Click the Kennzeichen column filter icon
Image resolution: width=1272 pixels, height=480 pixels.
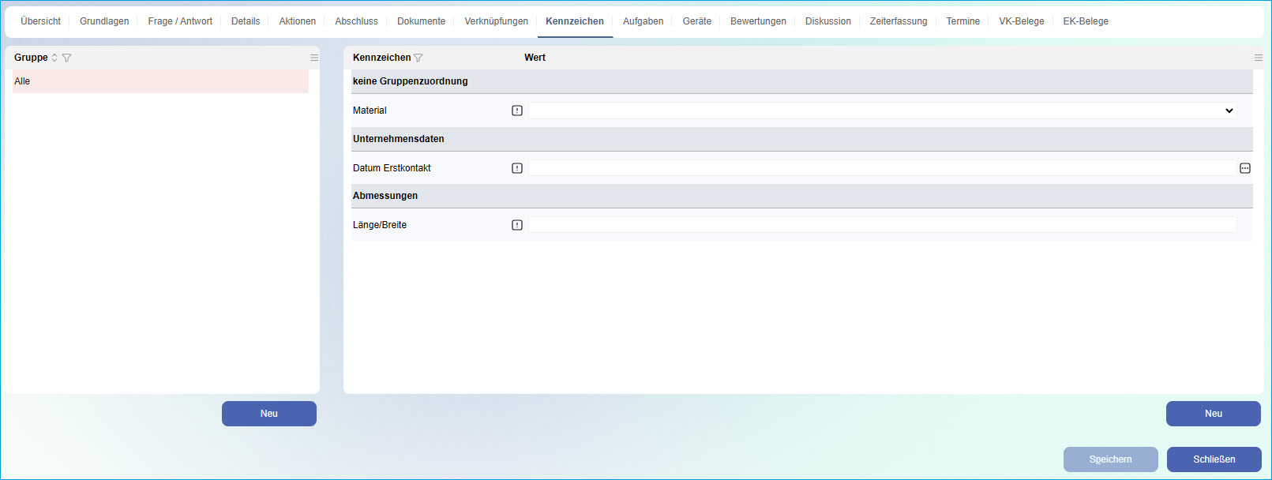(x=418, y=58)
